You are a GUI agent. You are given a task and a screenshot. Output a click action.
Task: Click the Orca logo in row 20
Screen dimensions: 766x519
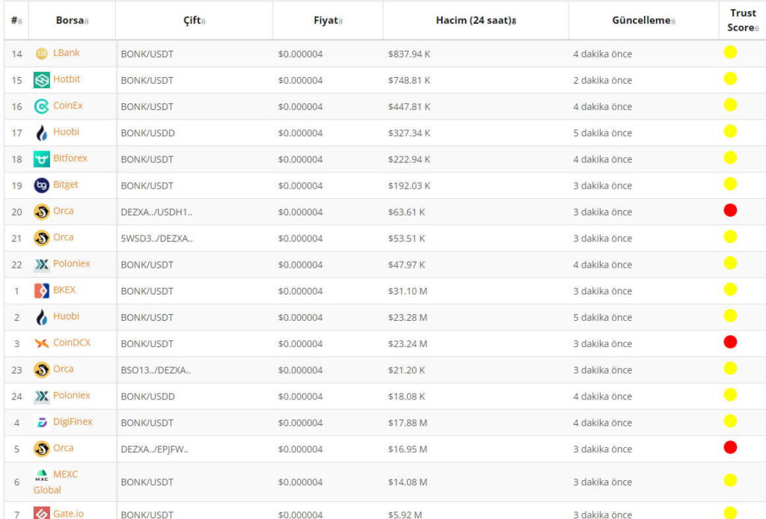tap(42, 212)
